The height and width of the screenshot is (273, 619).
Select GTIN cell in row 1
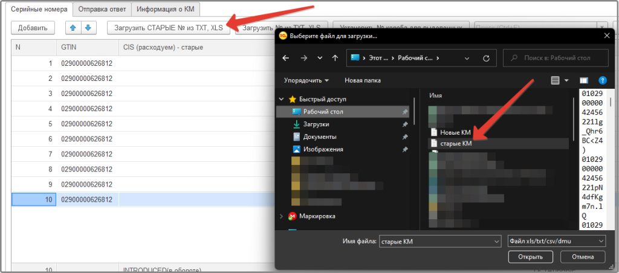[x=88, y=63]
